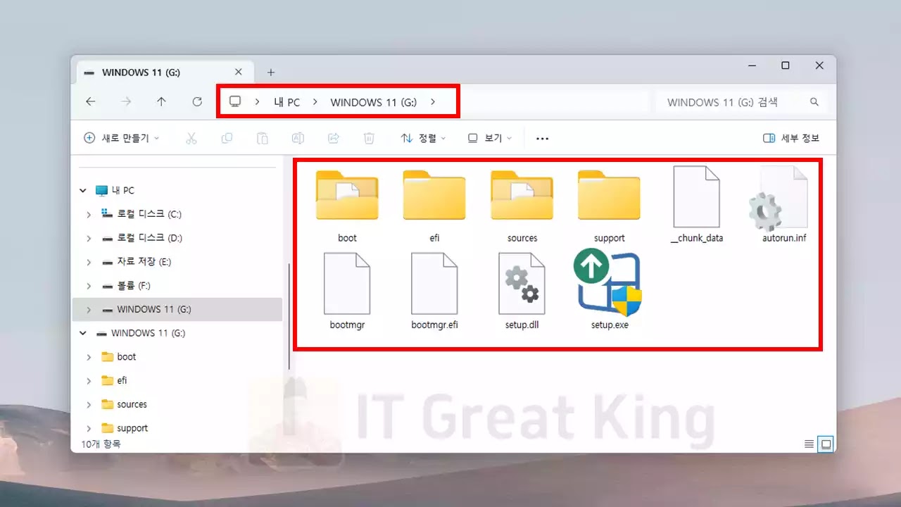Open the three-dot more options menu
The height and width of the screenshot is (507, 901).
(542, 139)
